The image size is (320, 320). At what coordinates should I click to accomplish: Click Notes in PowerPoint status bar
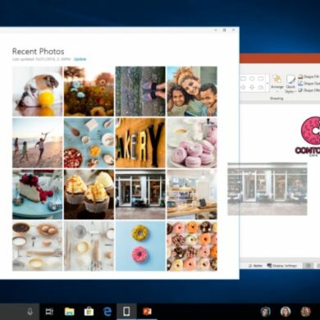tap(255, 266)
